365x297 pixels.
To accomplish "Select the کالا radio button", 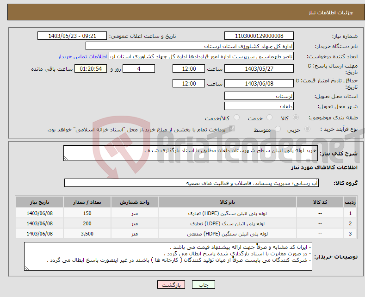I will pyautogui.click(x=296, y=118).
